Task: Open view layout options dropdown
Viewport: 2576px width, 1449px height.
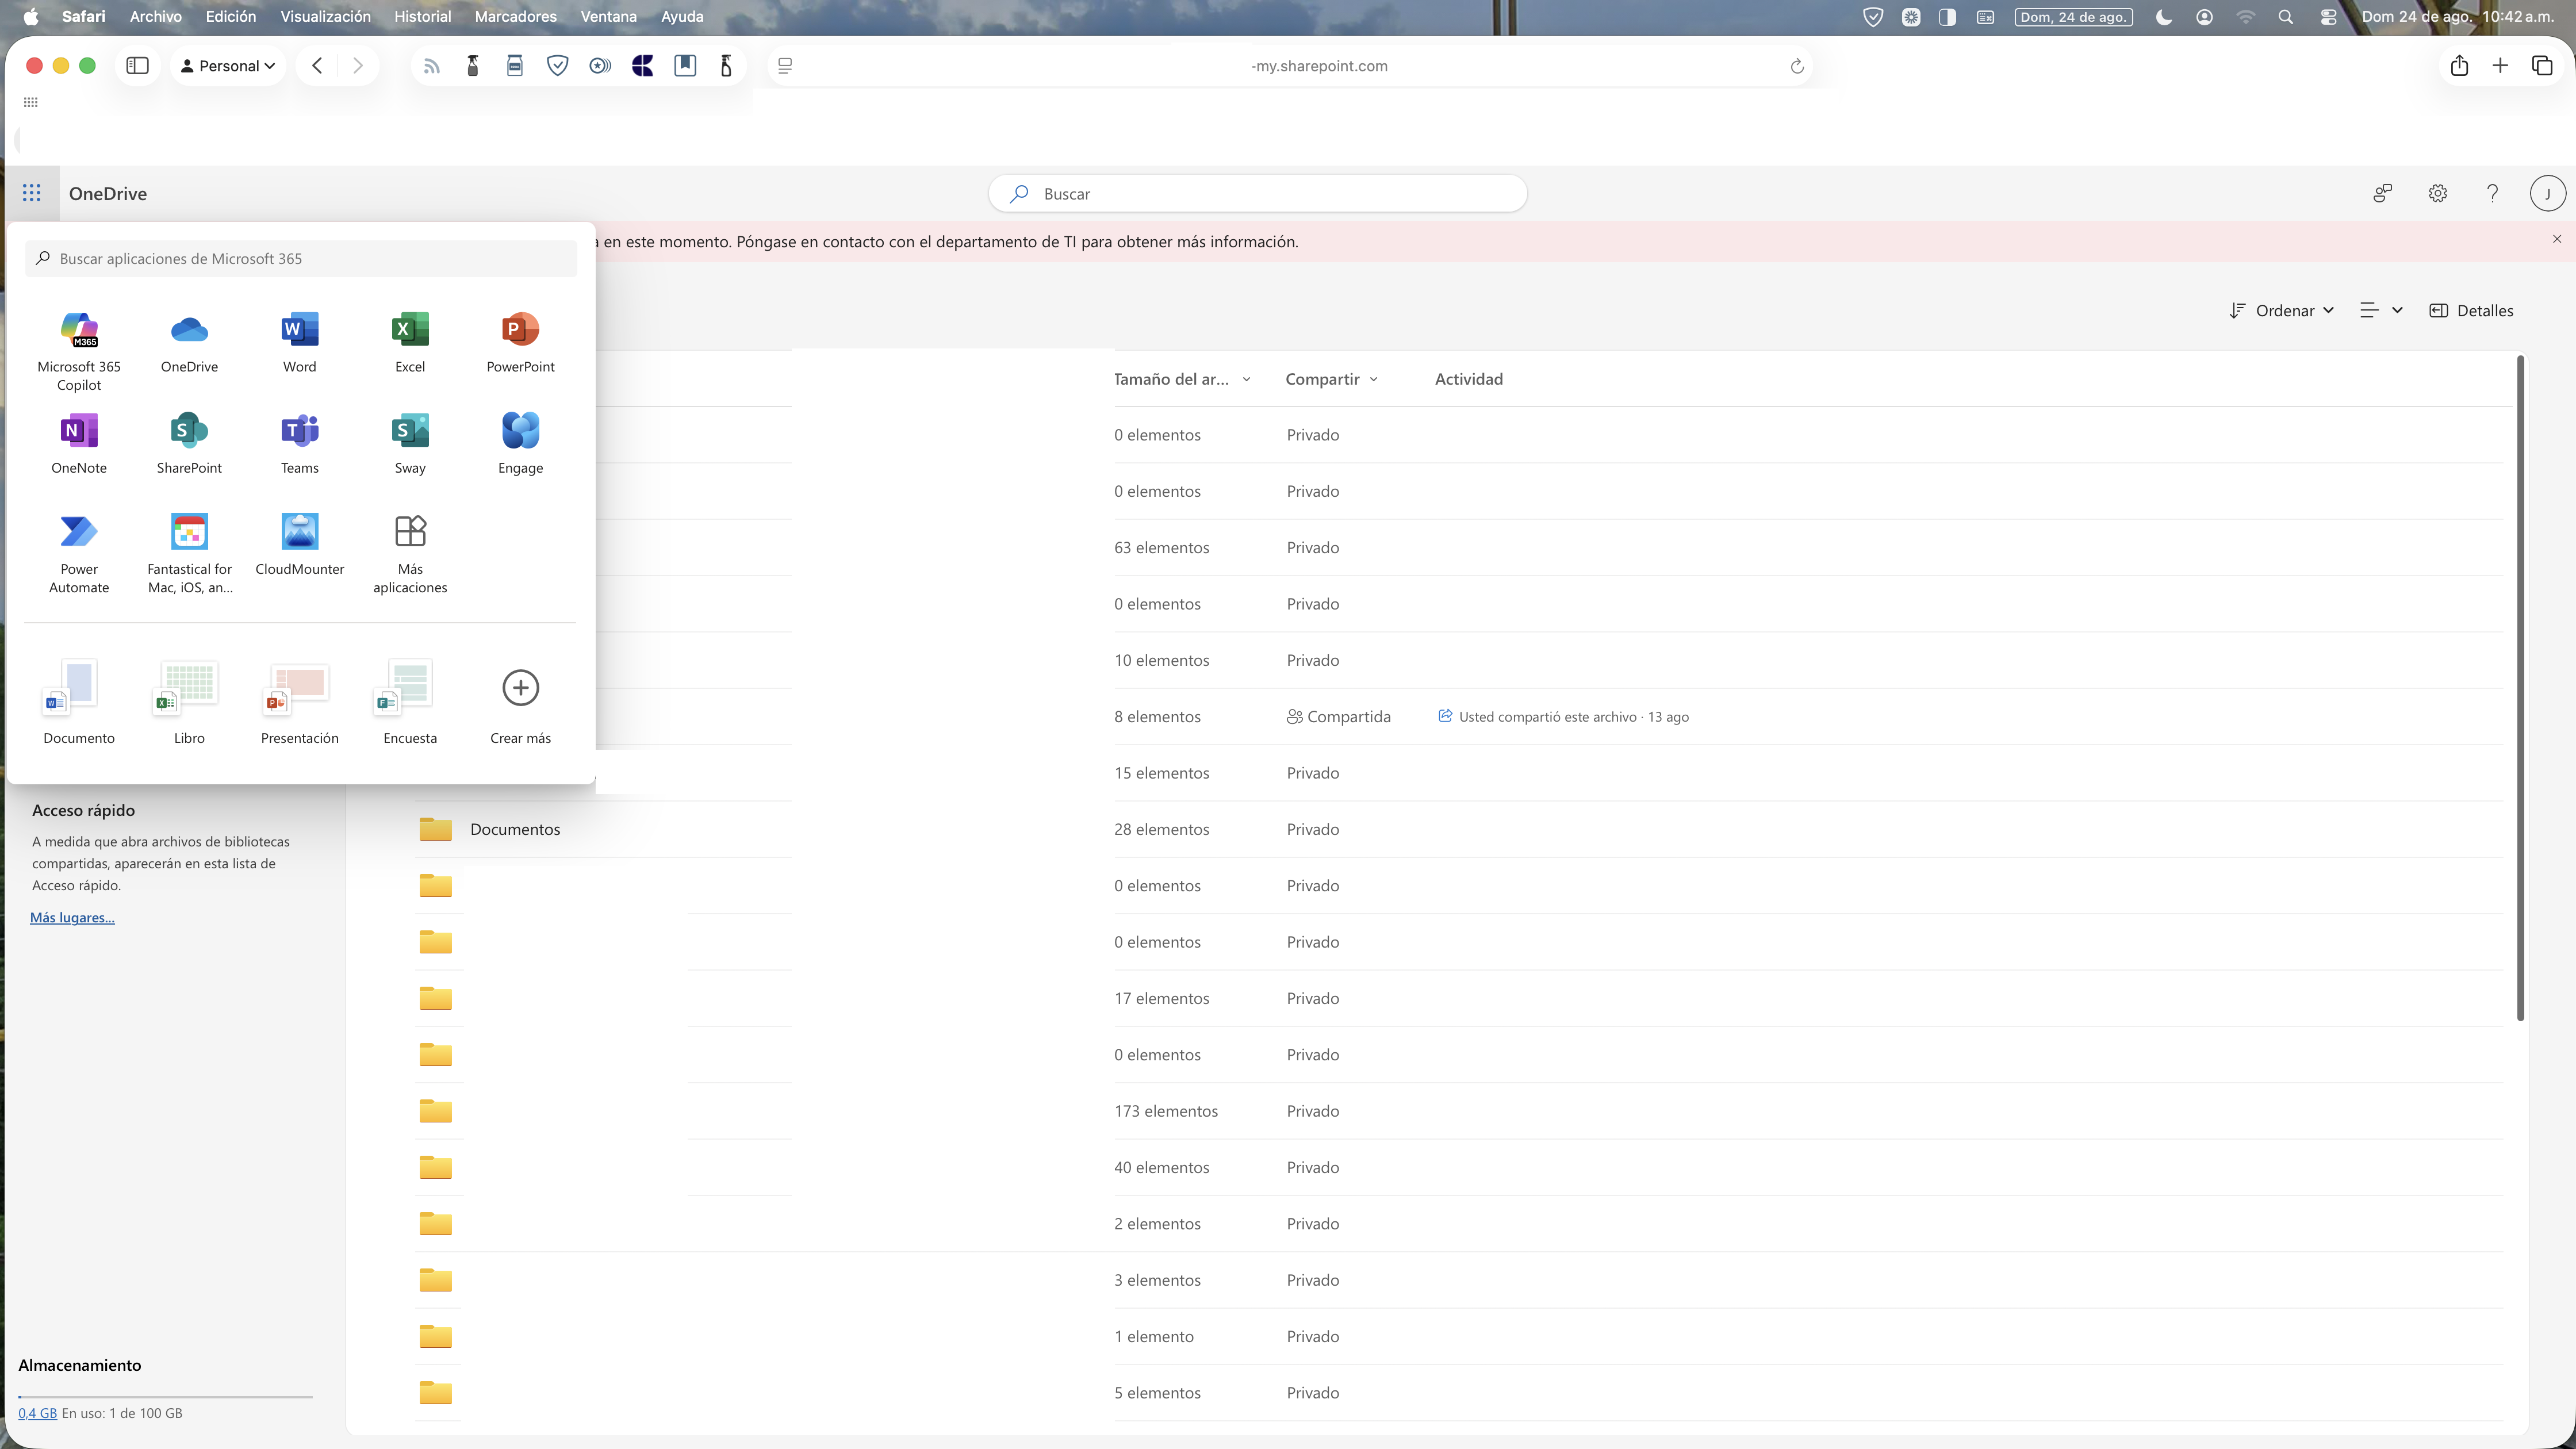Action: tap(2381, 310)
